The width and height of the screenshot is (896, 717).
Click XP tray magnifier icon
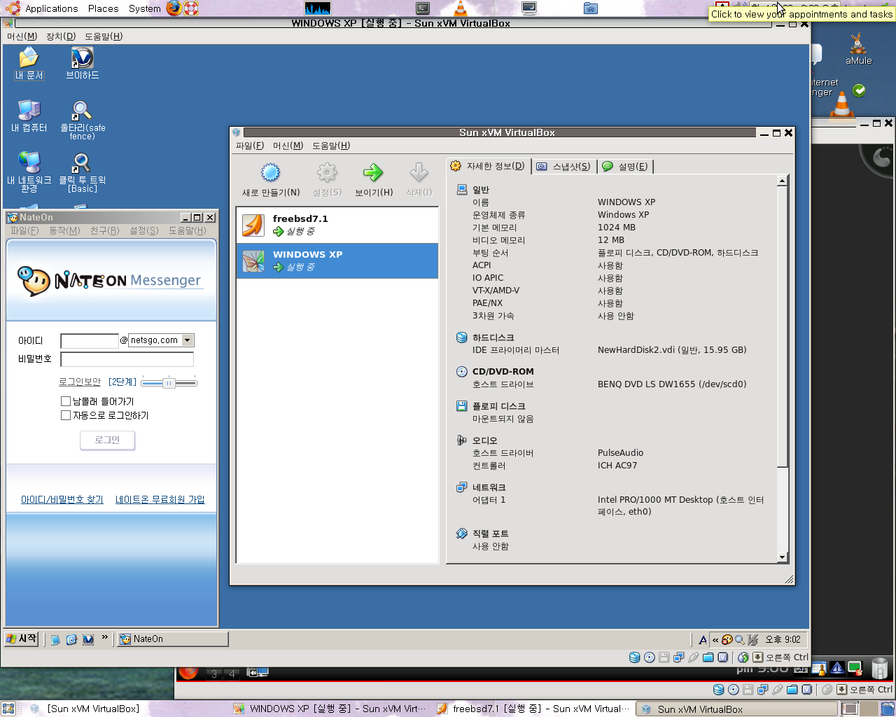[739, 639]
